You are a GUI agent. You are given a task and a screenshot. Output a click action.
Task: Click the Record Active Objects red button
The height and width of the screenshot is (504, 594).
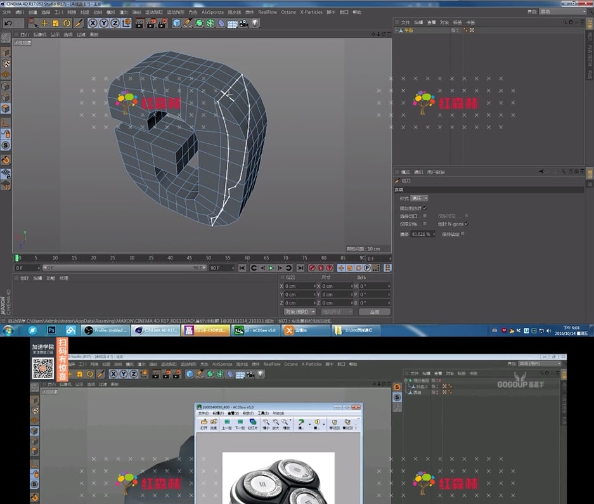(312, 268)
